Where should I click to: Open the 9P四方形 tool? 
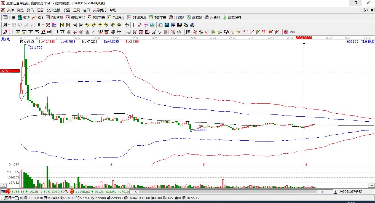click(76, 17)
